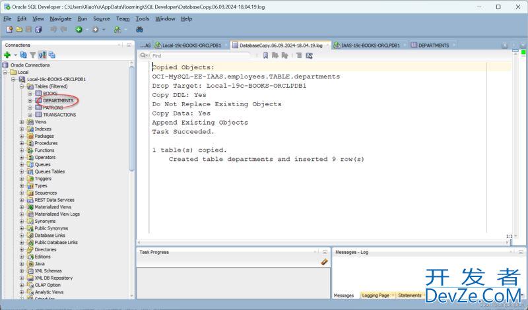This screenshot has width=528, height=310.
Task: Collapse the Tables (Filtered) node
Action: (x=22, y=86)
